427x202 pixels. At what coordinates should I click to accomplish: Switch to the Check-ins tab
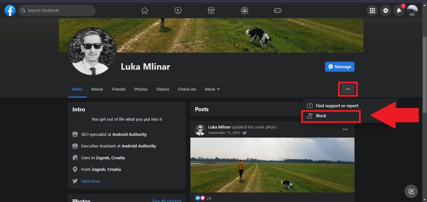[x=187, y=89]
